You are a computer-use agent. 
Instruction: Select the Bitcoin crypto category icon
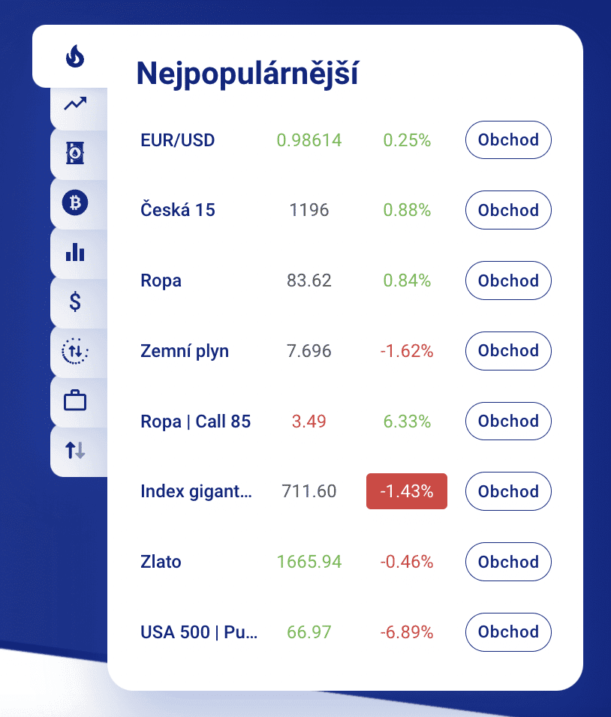click(75, 202)
